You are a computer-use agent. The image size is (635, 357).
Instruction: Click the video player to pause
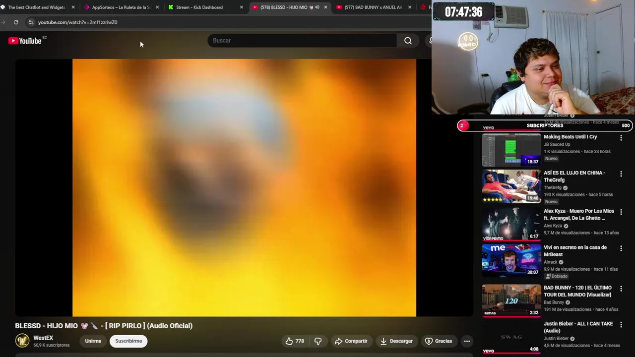(244, 187)
